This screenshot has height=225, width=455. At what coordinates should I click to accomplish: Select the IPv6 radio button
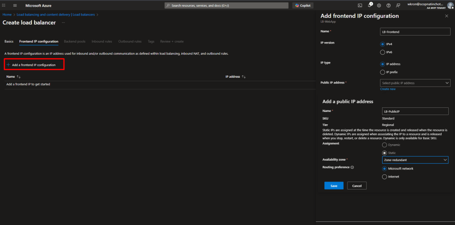click(x=383, y=52)
